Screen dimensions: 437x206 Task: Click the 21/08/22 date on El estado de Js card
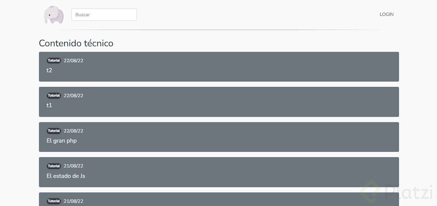[x=74, y=166]
